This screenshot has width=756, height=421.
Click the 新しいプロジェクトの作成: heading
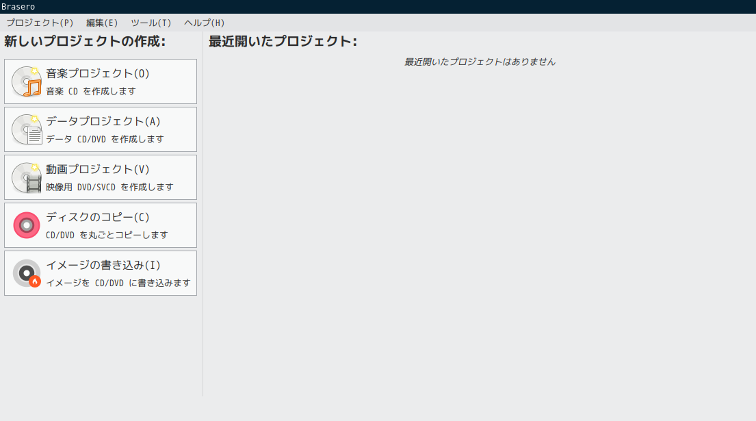(85, 42)
